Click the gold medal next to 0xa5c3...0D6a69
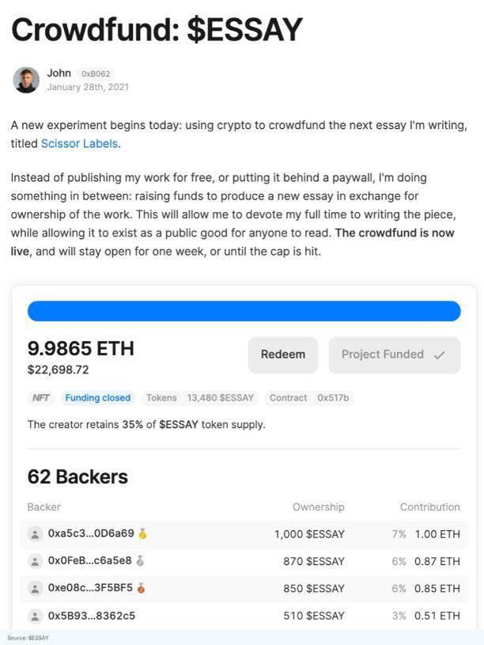Viewport: 484px width, 645px height. click(143, 533)
